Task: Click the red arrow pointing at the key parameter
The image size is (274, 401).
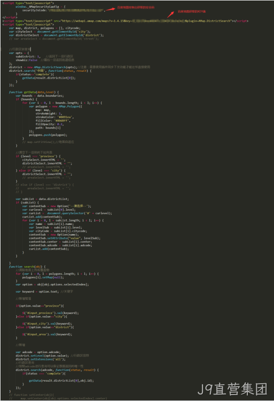Action: pyautogui.click(x=171, y=14)
